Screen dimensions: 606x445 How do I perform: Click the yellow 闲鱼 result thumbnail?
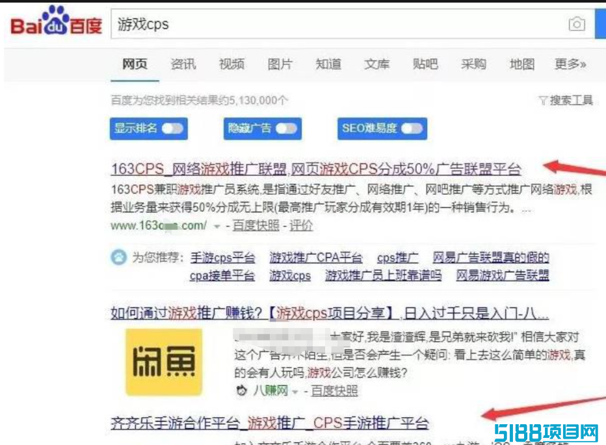tap(164, 362)
